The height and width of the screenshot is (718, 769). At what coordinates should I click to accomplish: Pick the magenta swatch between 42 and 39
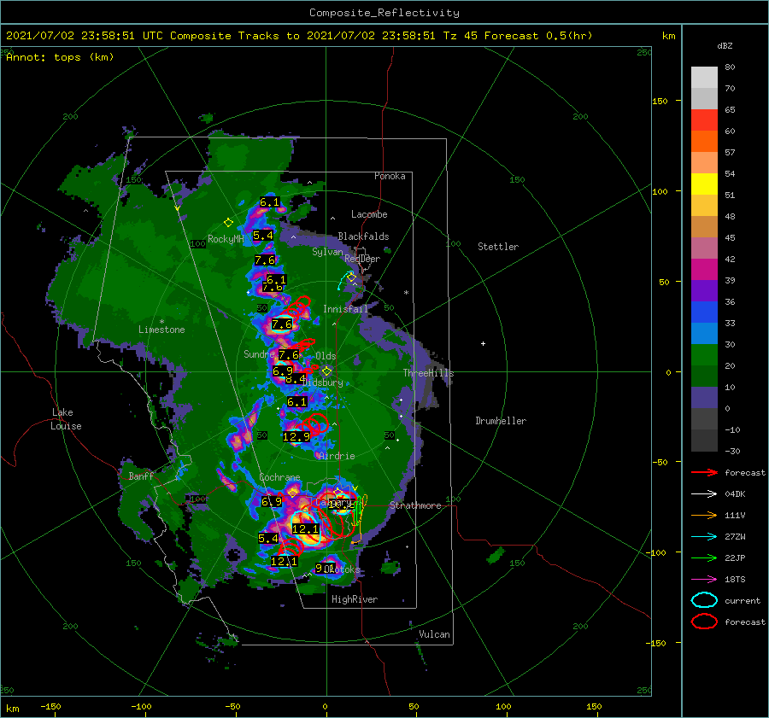[x=704, y=270]
